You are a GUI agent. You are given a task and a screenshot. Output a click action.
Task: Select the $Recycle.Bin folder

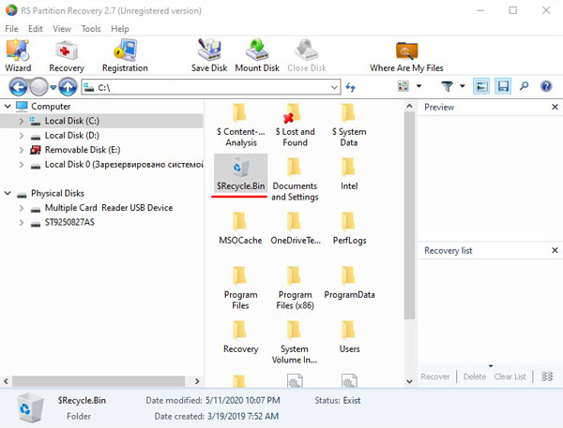[240, 173]
